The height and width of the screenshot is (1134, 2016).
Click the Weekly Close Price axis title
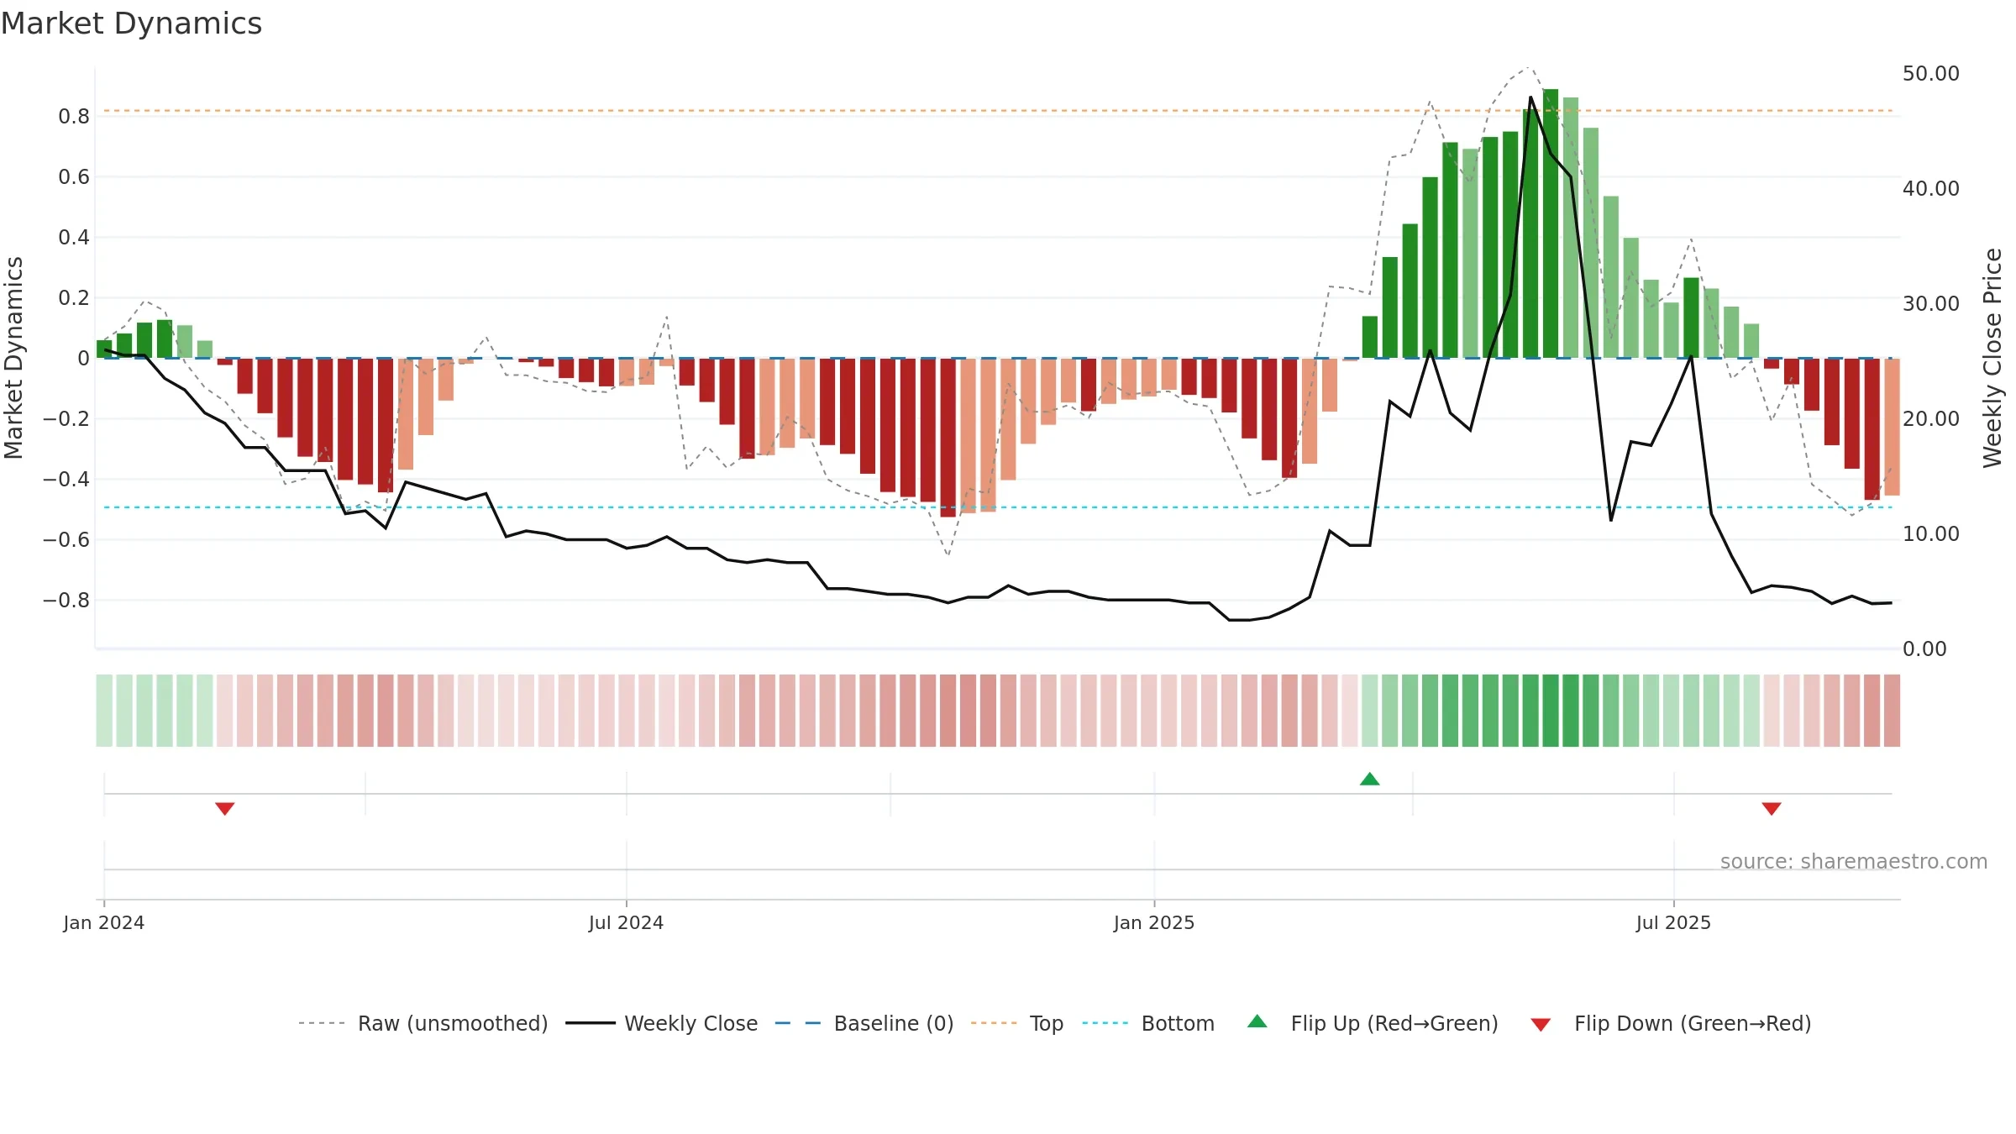click(x=1993, y=358)
